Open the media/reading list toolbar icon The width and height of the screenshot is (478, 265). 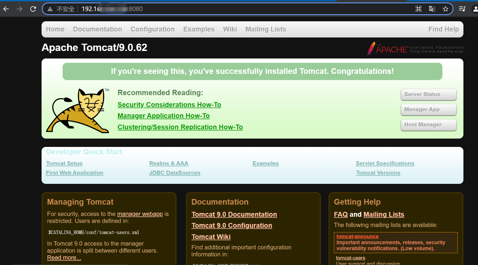[462, 9]
